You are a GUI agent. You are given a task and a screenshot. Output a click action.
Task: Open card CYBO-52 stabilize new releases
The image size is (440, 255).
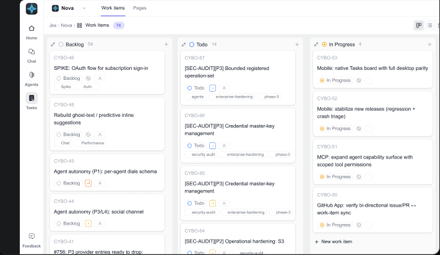click(x=373, y=114)
